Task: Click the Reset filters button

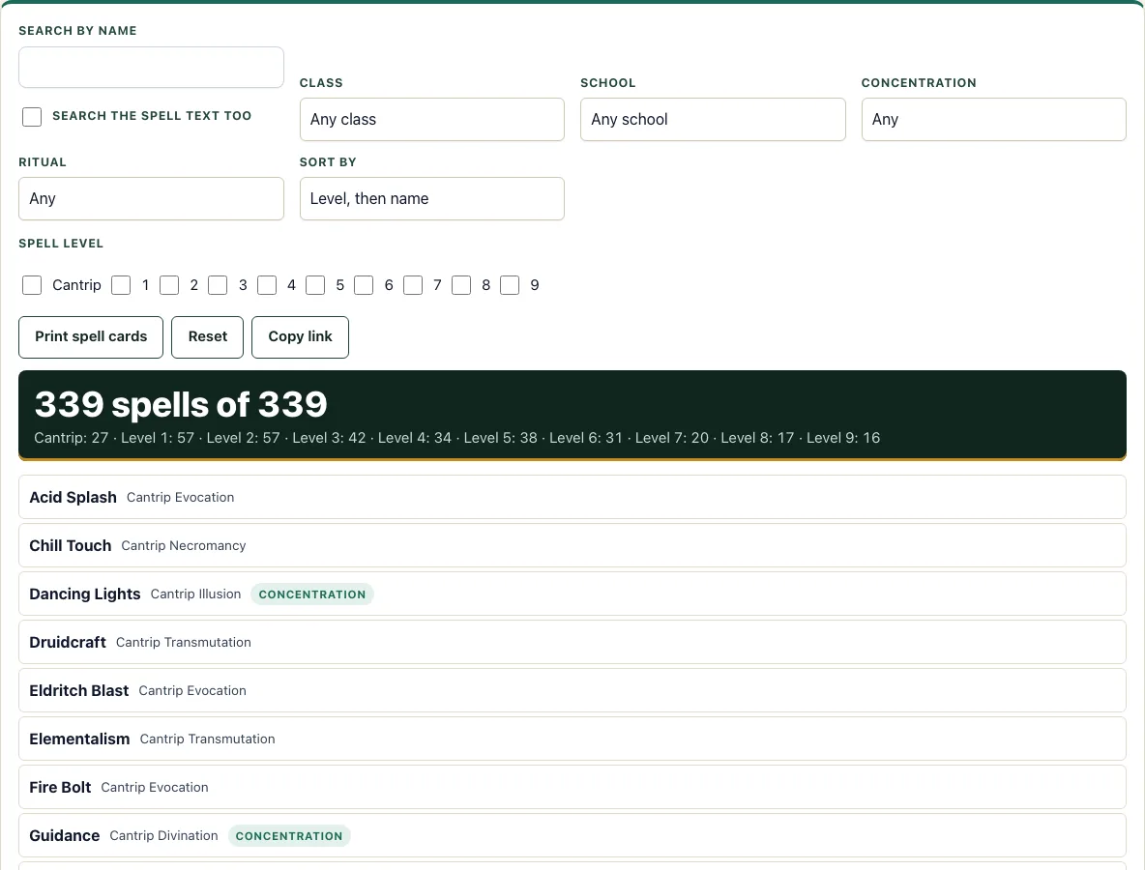Action: click(207, 337)
